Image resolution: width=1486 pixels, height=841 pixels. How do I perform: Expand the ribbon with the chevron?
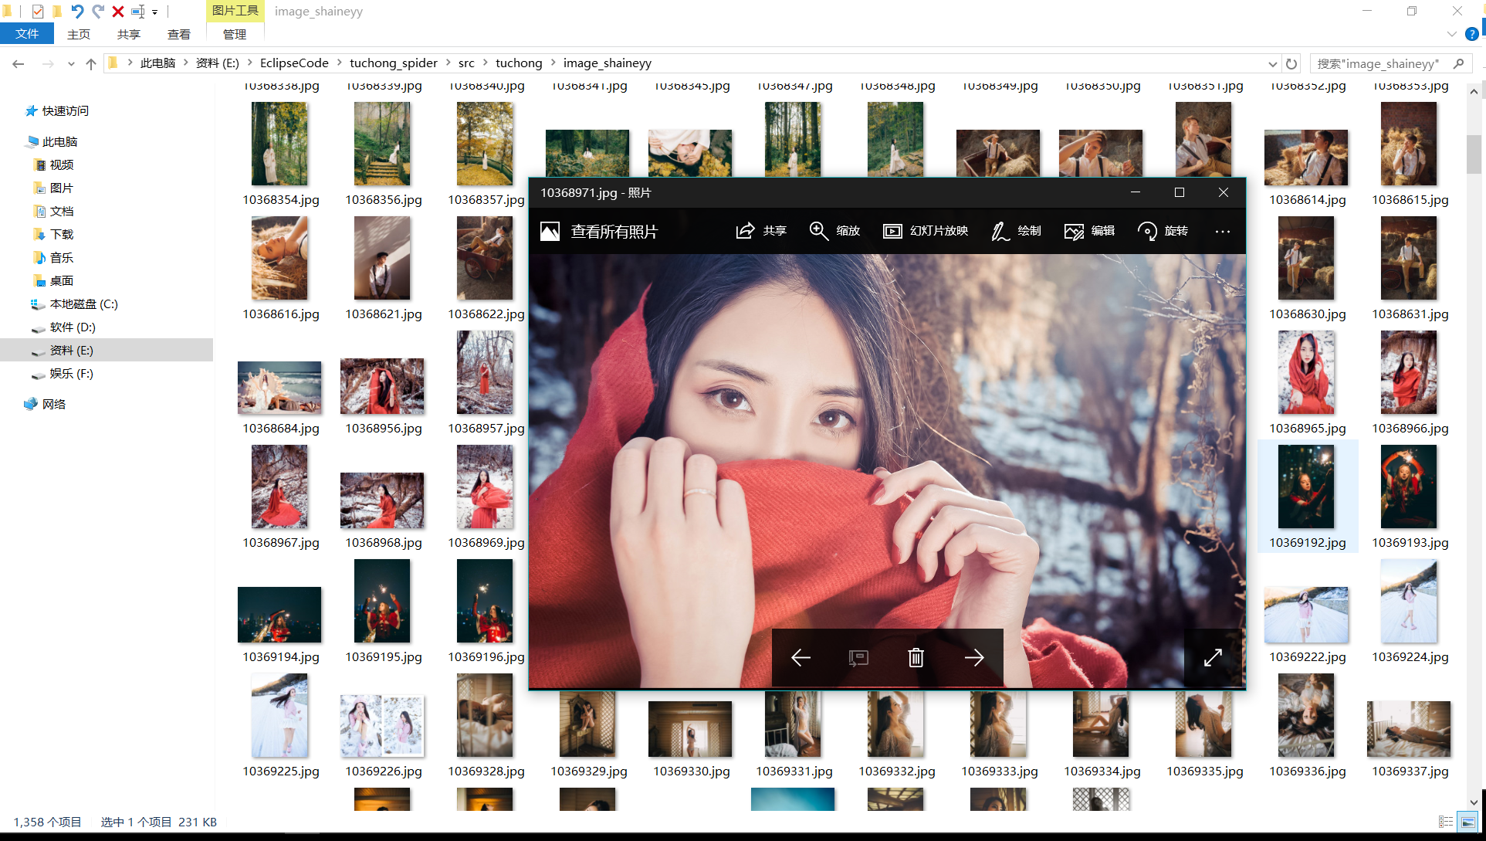pyautogui.click(x=1451, y=34)
